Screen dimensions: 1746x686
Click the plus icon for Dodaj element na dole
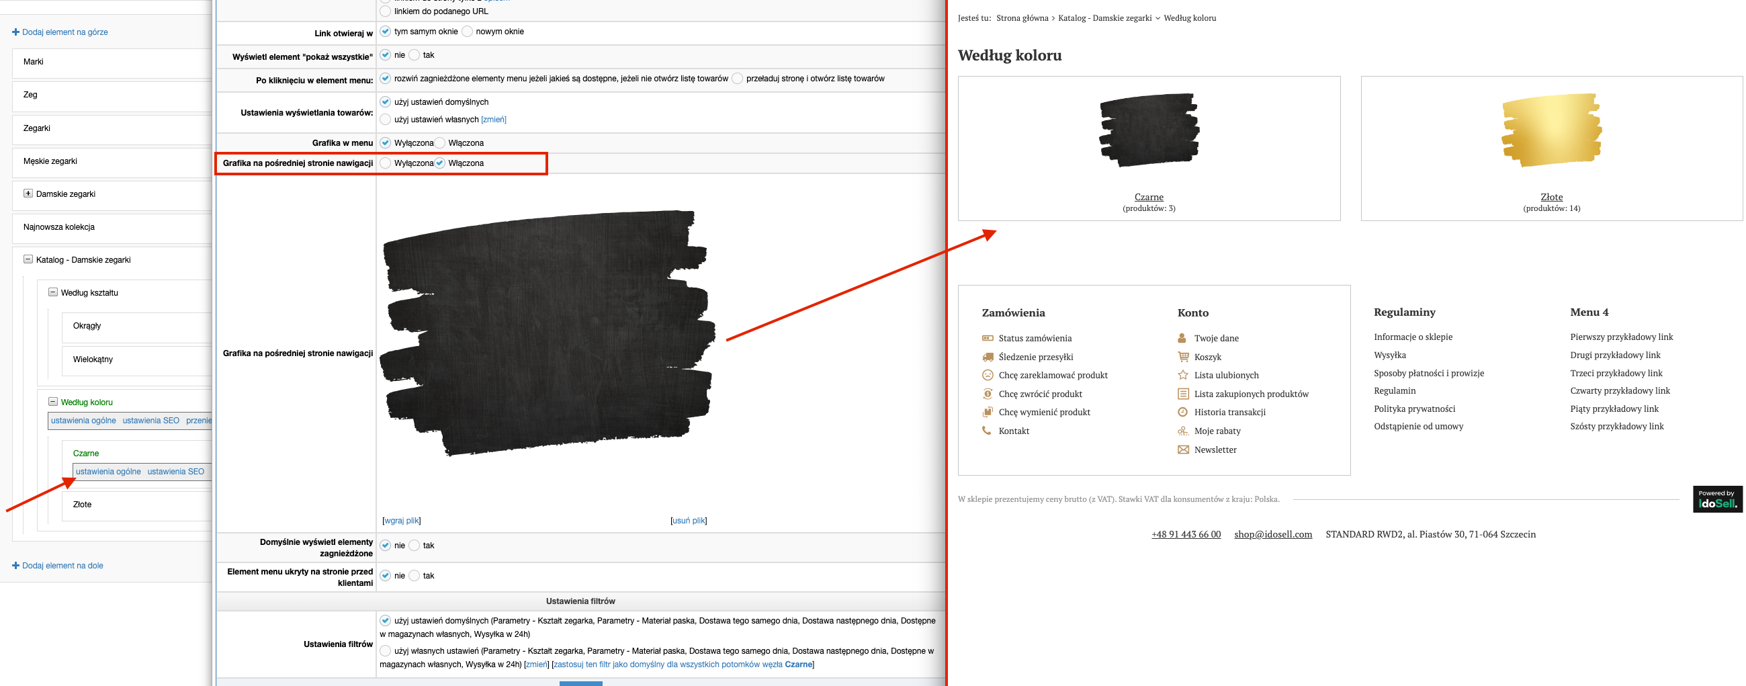(15, 565)
